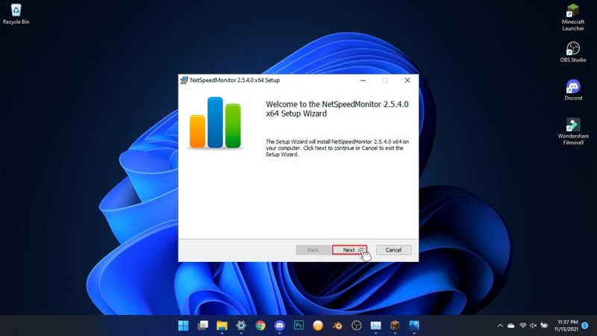This screenshot has width=597, height=336.
Task: Click the muted volume tray icon
Action: pyautogui.click(x=534, y=326)
